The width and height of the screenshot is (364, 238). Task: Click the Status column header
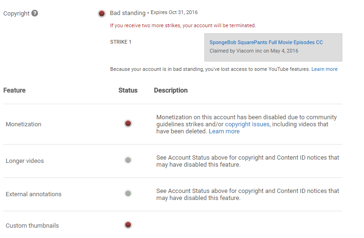128,90
